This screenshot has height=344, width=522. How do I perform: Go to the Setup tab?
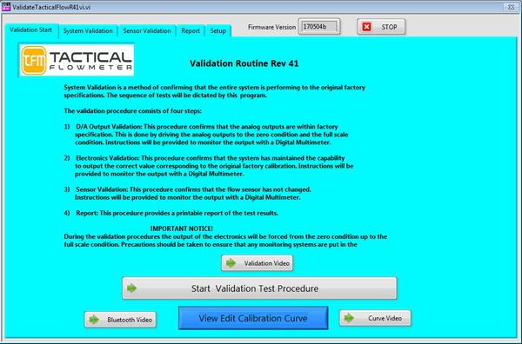pyautogui.click(x=218, y=31)
